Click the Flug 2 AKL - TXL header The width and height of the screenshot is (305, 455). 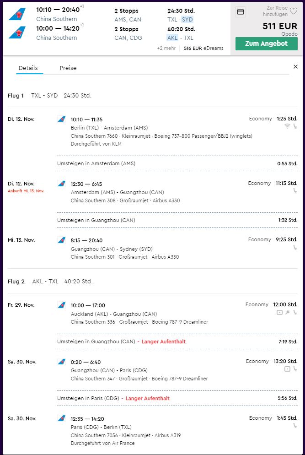click(50, 282)
